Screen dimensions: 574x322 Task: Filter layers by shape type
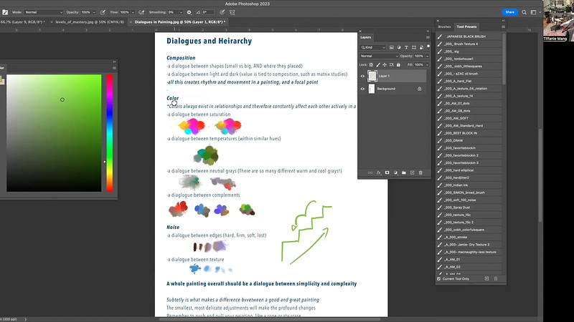click(x=414, y=47)
